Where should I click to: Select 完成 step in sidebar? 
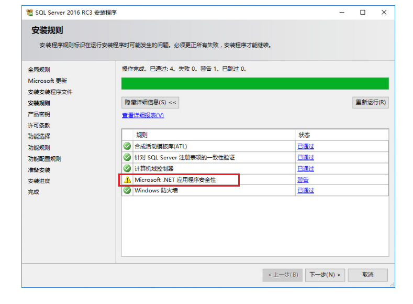click(x=34, y=192)
